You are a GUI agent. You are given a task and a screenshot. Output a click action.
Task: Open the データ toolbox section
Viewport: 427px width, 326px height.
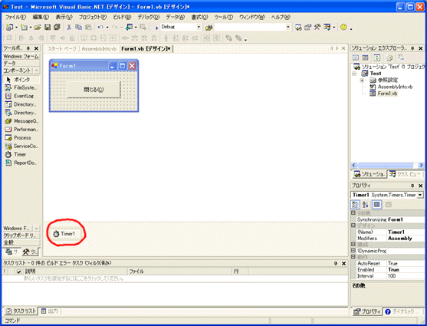point(21,63)
